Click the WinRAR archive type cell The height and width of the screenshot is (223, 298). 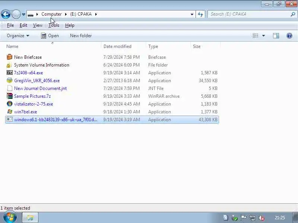[x=164, y=96]
